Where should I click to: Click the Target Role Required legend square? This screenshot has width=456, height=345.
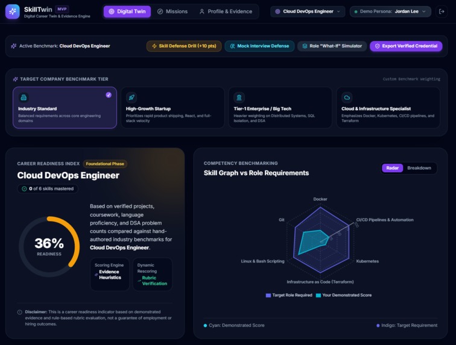tap(268, 296)
